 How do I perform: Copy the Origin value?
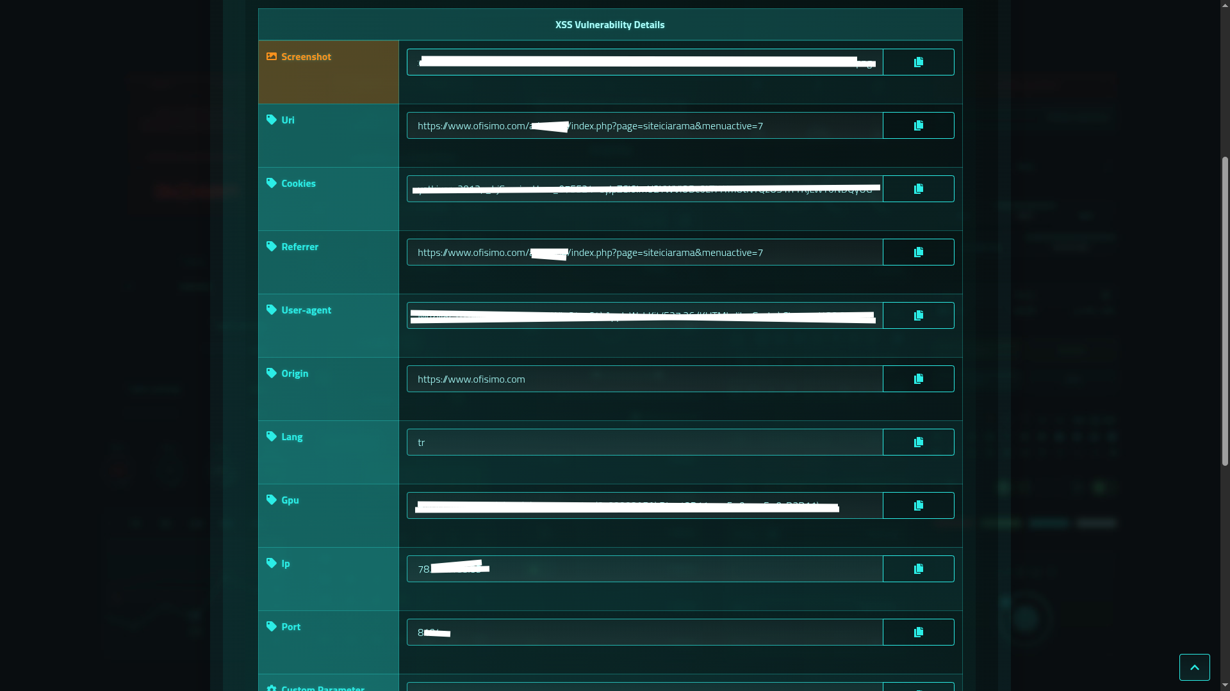click(x=918, y=379)
